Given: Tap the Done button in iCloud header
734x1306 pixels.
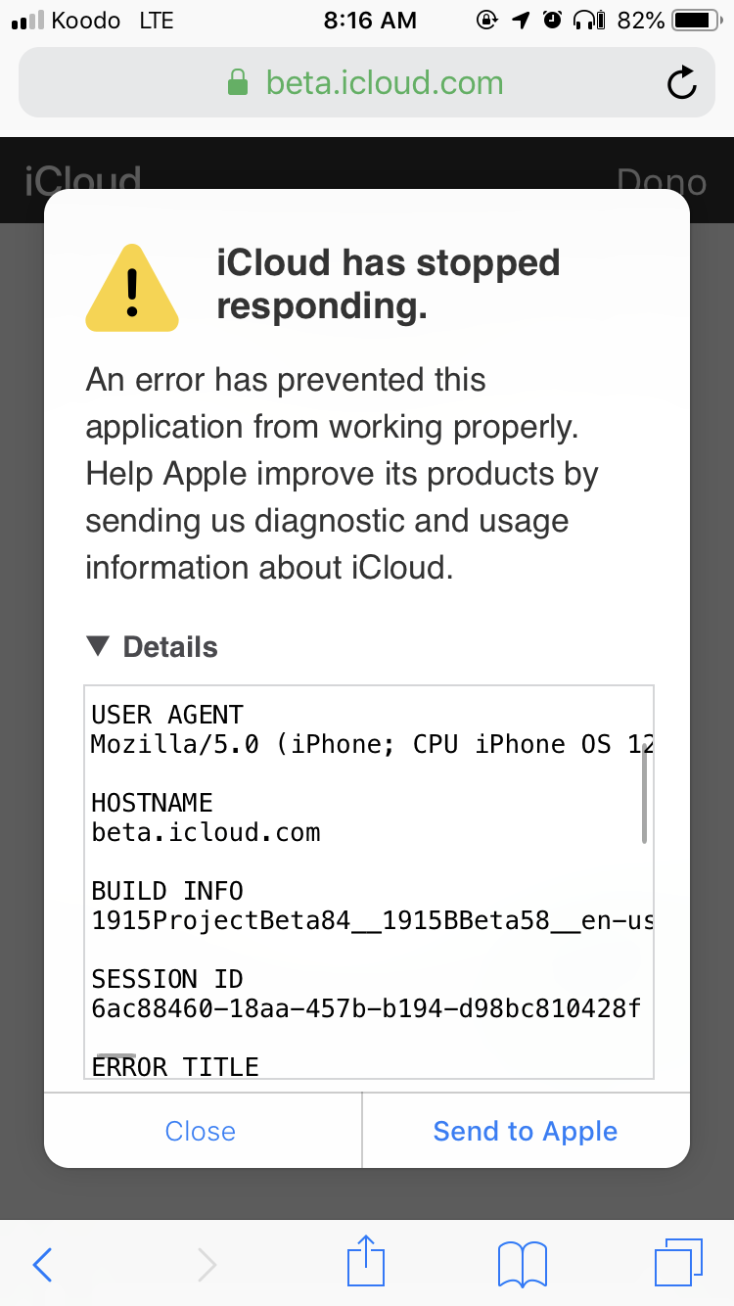Looking at the screenshot, I should (x=662, y=182).
